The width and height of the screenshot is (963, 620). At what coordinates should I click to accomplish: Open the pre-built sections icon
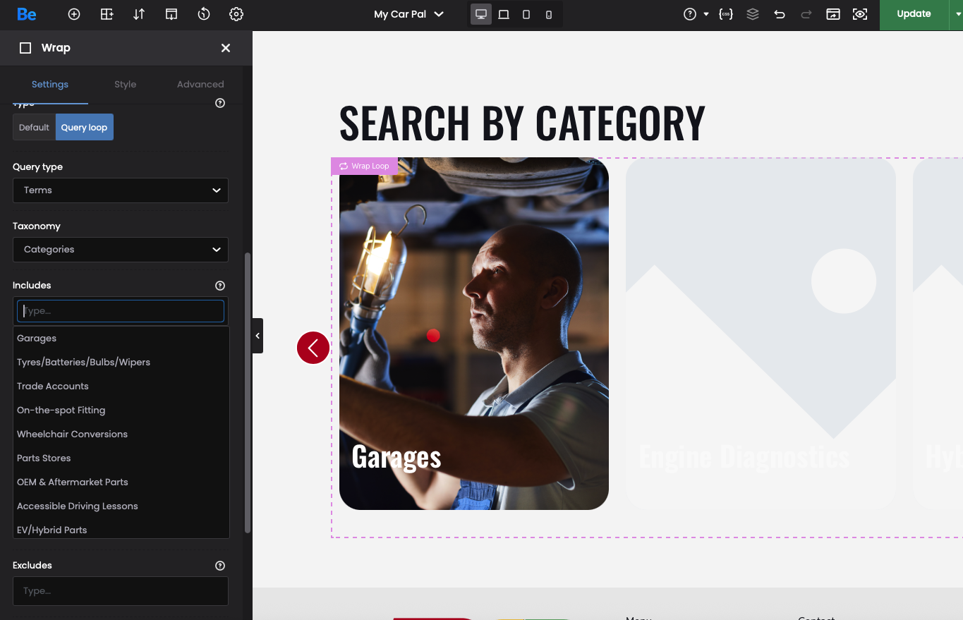tap(171, 14)
